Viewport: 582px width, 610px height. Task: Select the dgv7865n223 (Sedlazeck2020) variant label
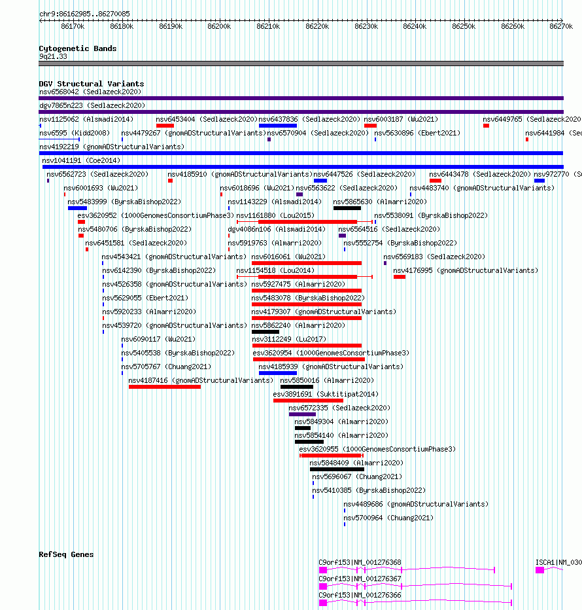point(92,105)
